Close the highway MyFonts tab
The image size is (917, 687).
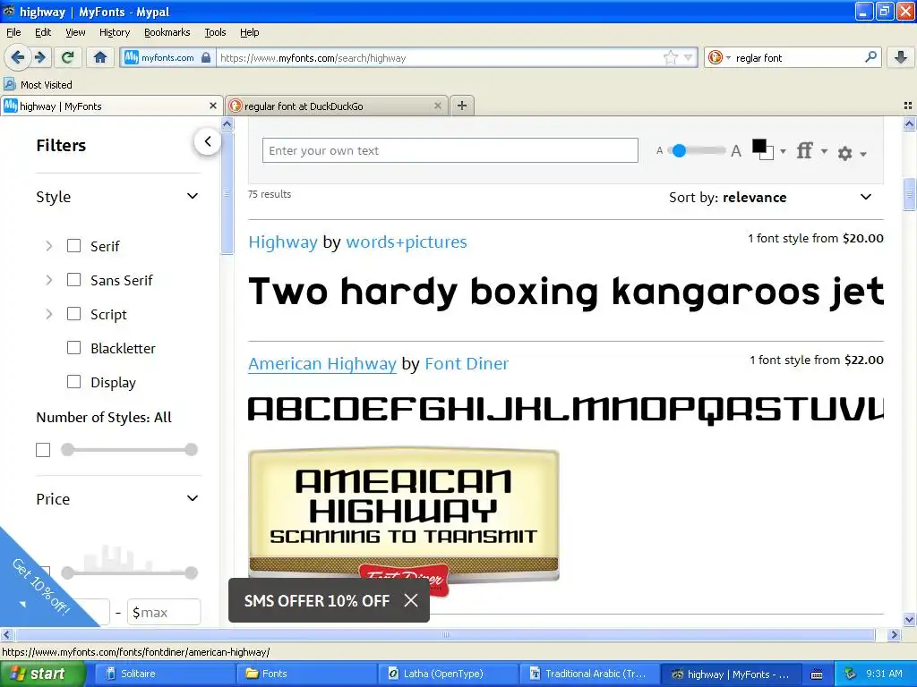click(213, 106)
